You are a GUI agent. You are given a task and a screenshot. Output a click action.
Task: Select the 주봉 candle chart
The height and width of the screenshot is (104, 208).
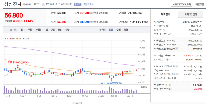pos(118,30)
